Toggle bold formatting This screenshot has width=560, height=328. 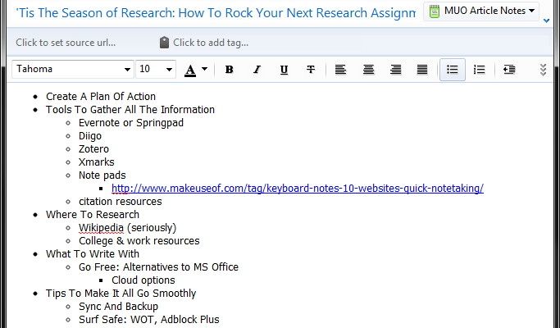pyautogui.click(x=230, y=70)
